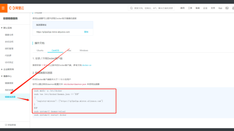This screenshot has width=234, height=131.
Task: Click 复制 to copy accelerator address
Action: tap(86, 32)
